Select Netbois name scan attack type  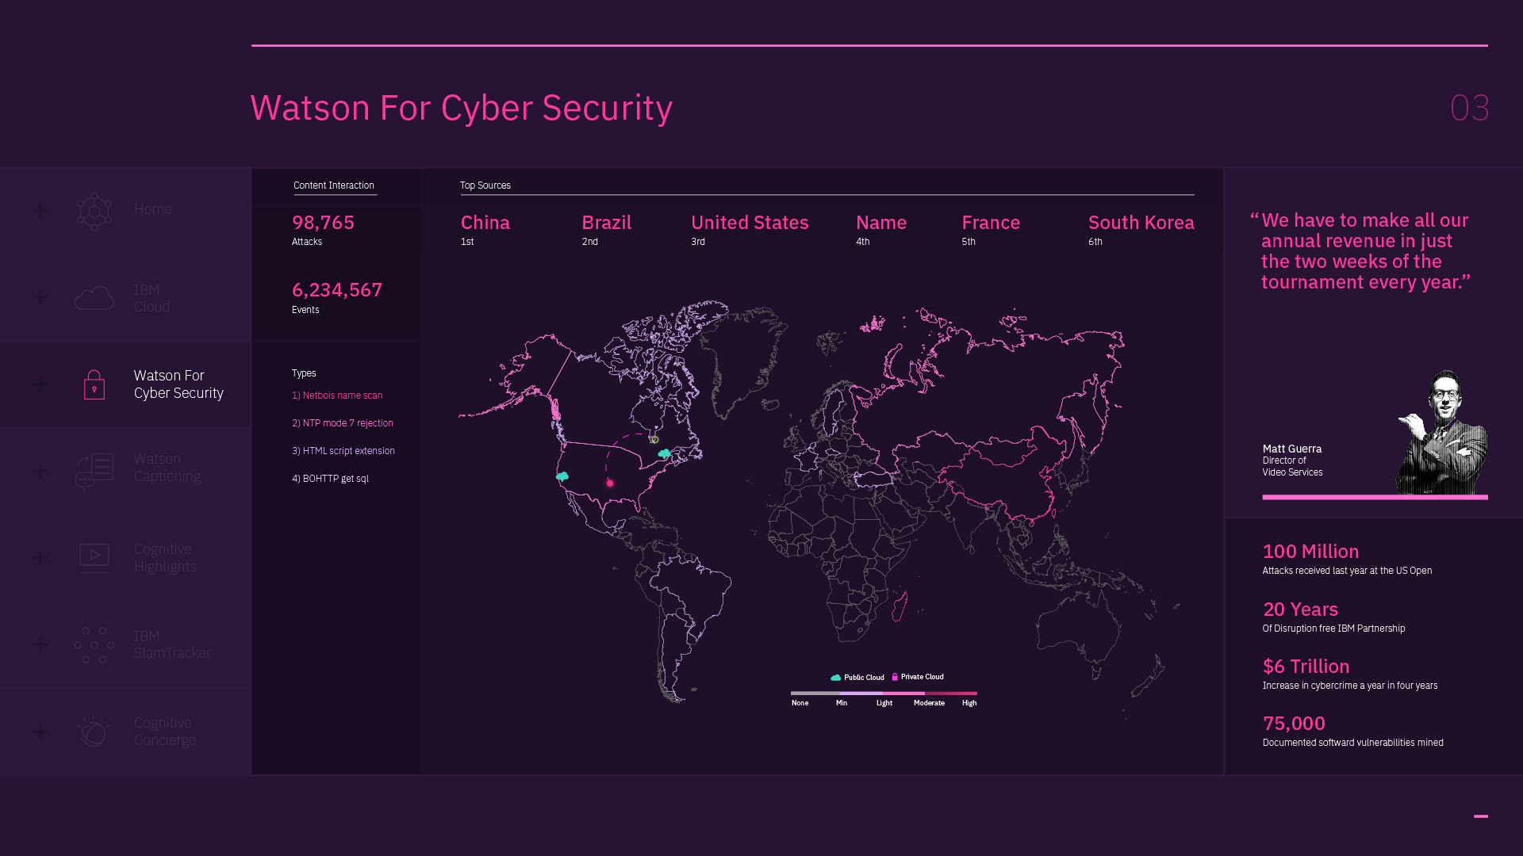click(337, 396)
